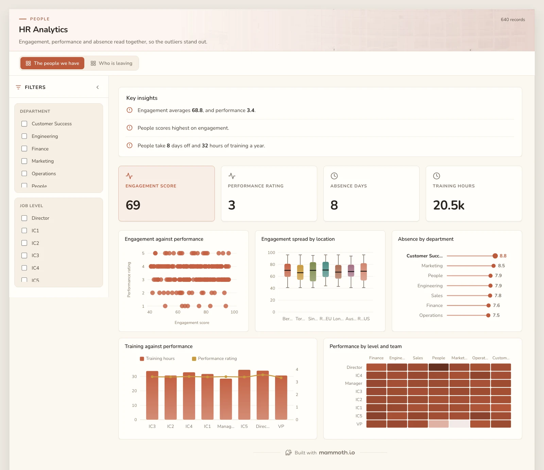Tick the IC1 checkbox
Viewport: 544px width, 470px height.
[24, 231]
